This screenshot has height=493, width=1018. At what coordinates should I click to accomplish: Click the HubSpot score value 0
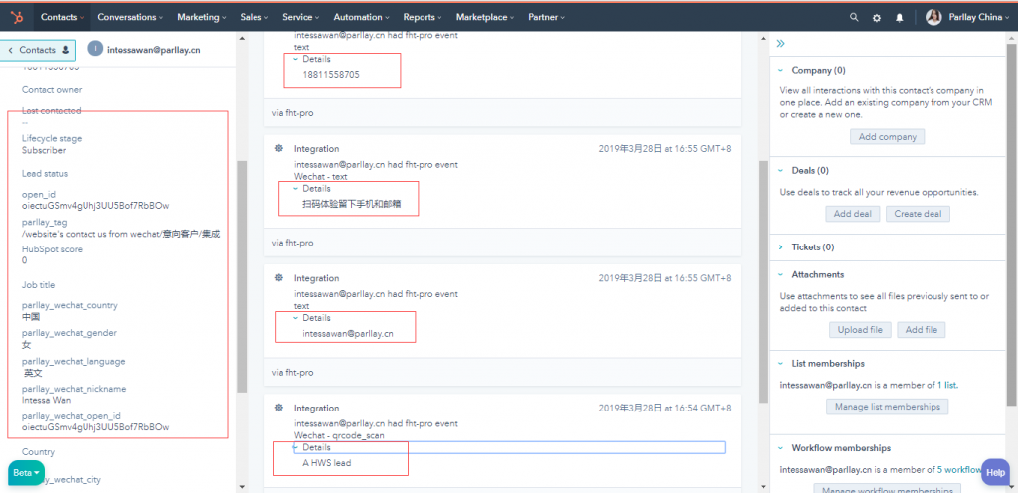[25, 260]
